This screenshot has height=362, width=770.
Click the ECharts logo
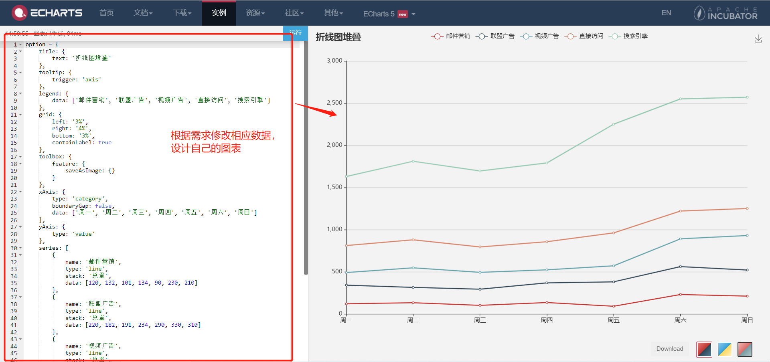(47, 12)
